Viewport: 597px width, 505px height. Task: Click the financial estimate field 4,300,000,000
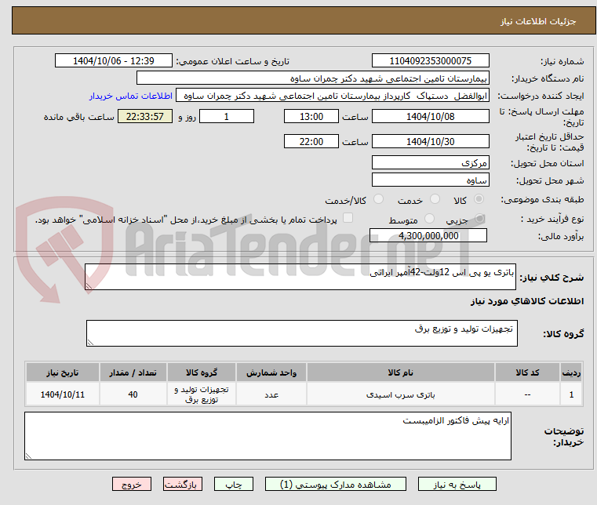click(x=428, y=235)
